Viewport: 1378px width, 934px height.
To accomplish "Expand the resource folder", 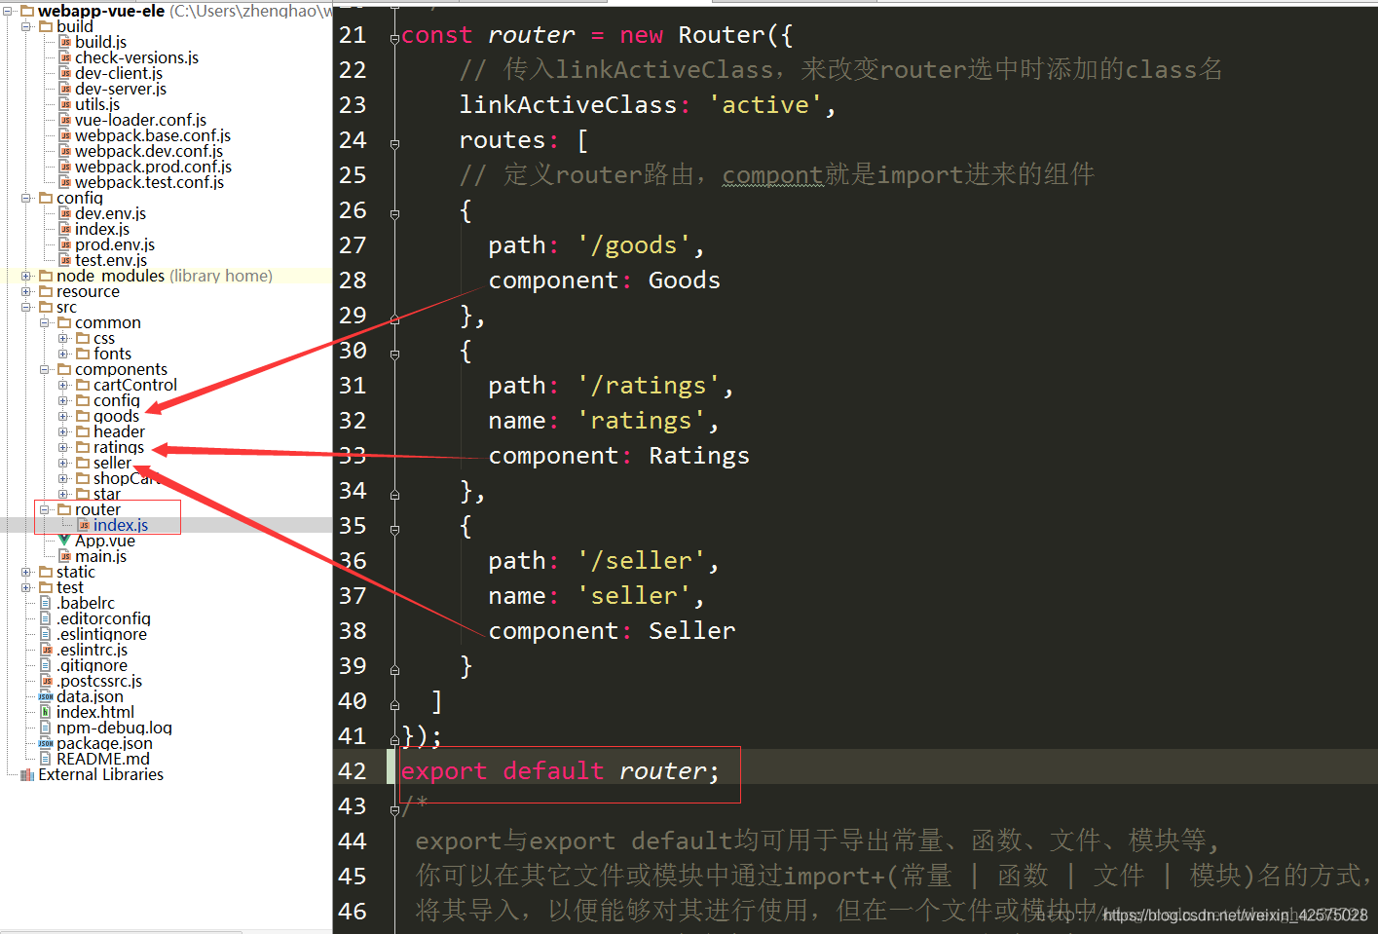I will (26, 291).
